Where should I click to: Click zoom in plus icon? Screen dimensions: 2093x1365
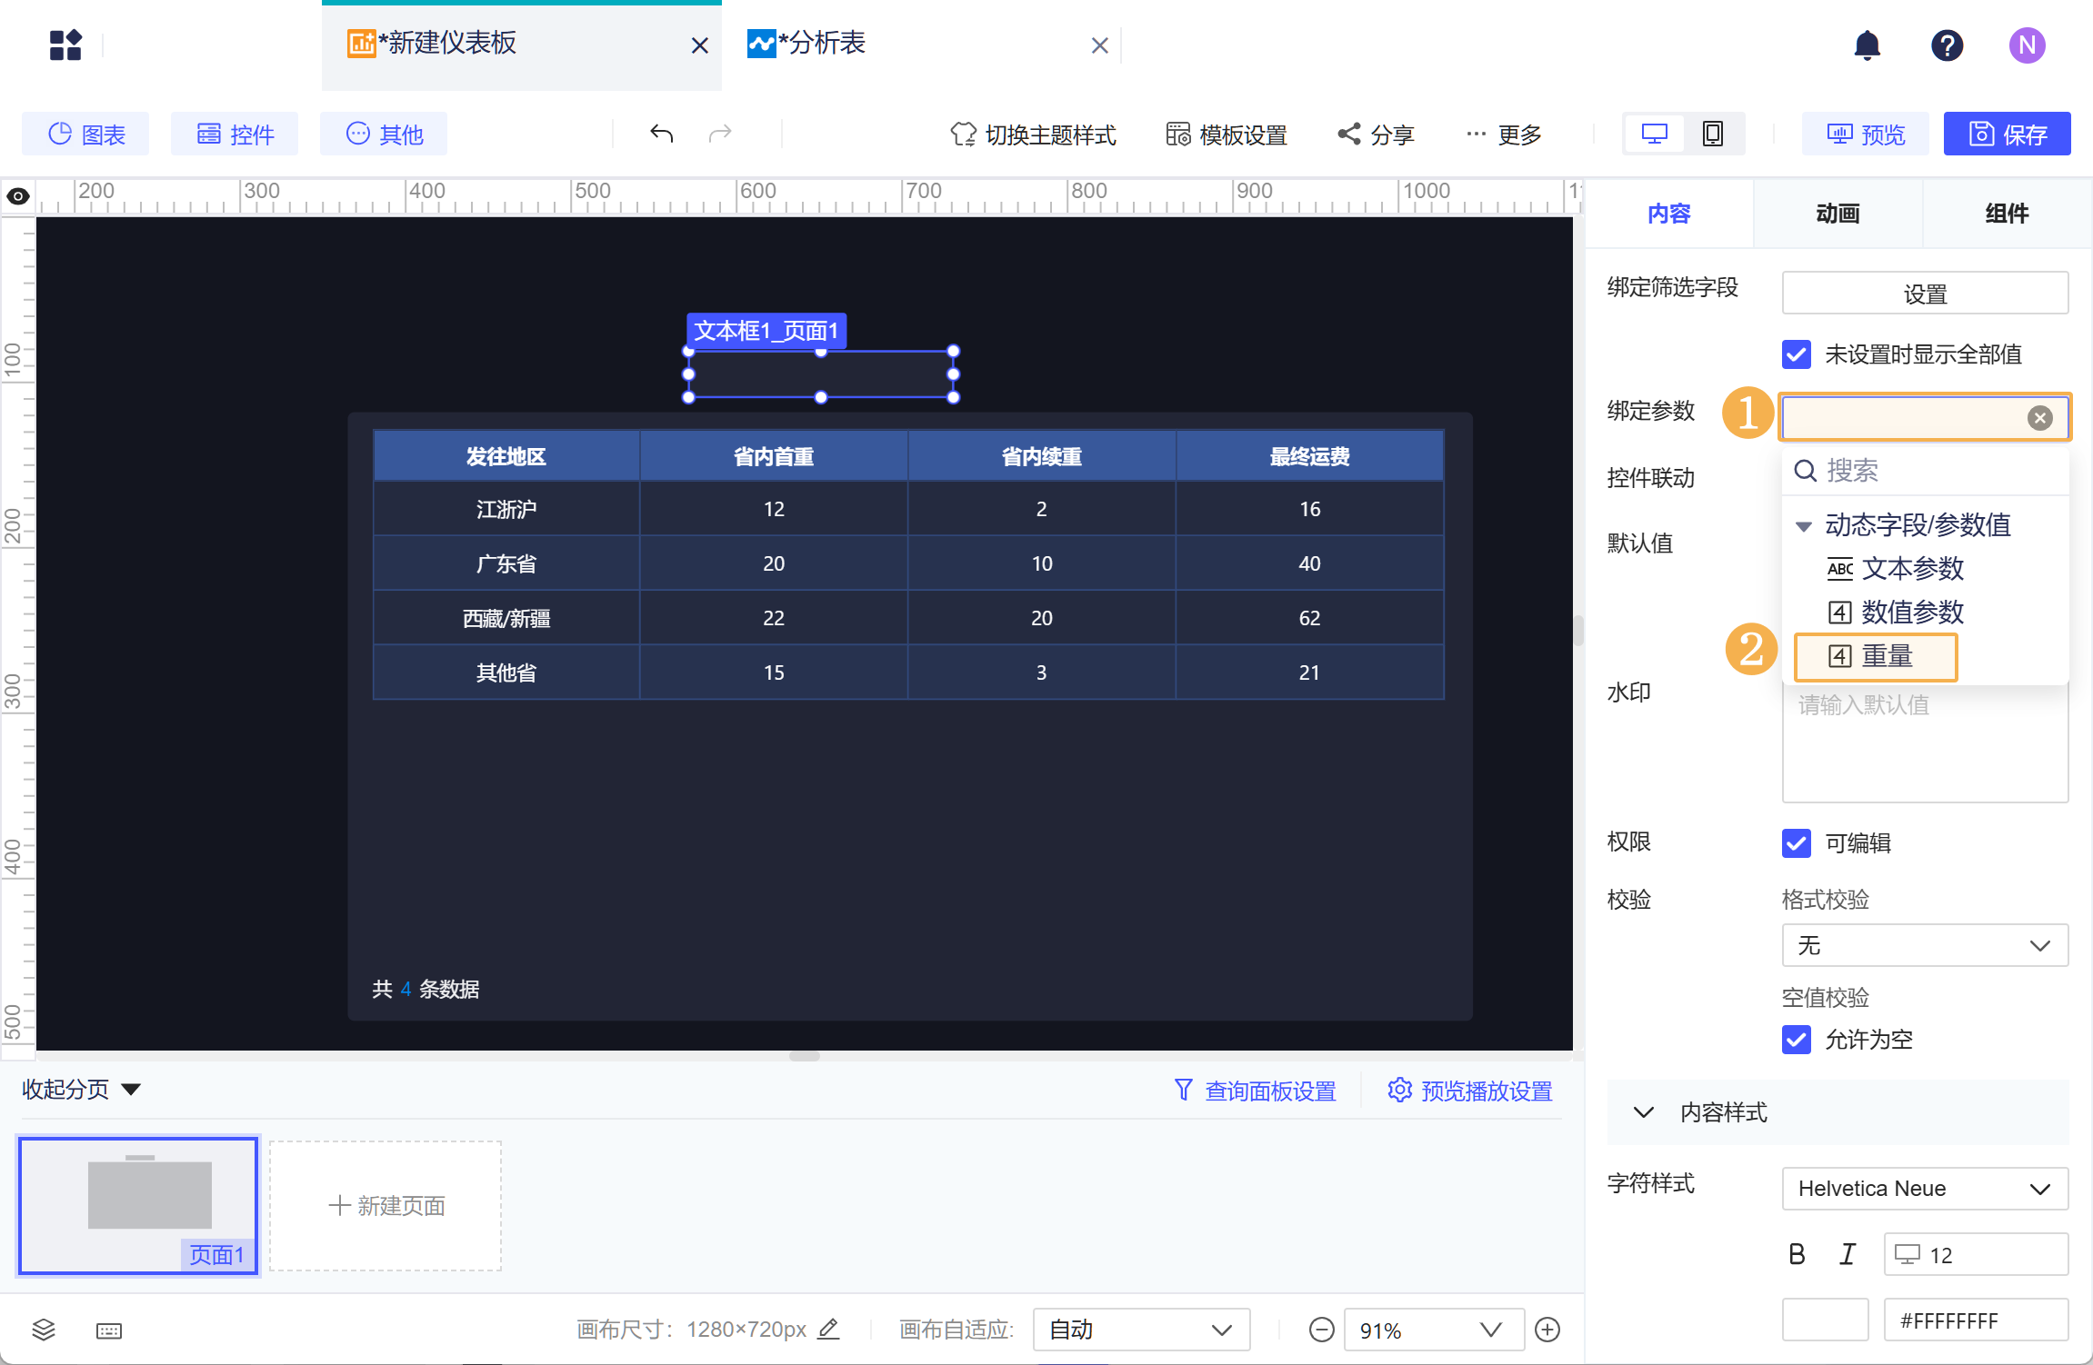coord(1547,1330)
